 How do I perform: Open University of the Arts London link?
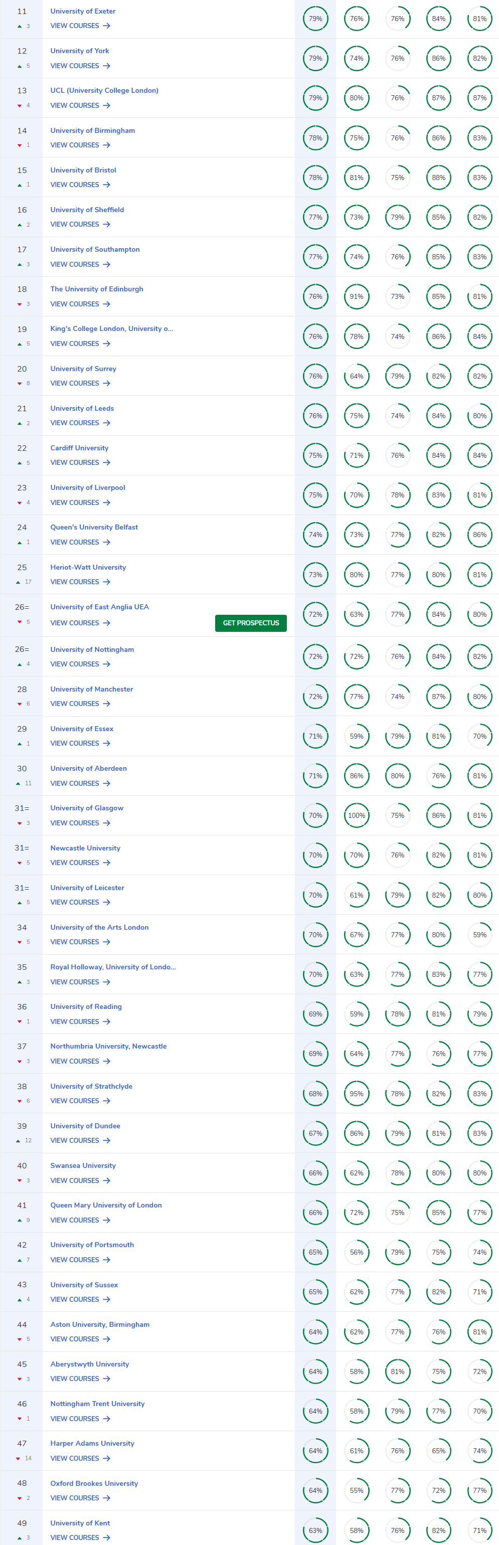[x=100, y=927]
